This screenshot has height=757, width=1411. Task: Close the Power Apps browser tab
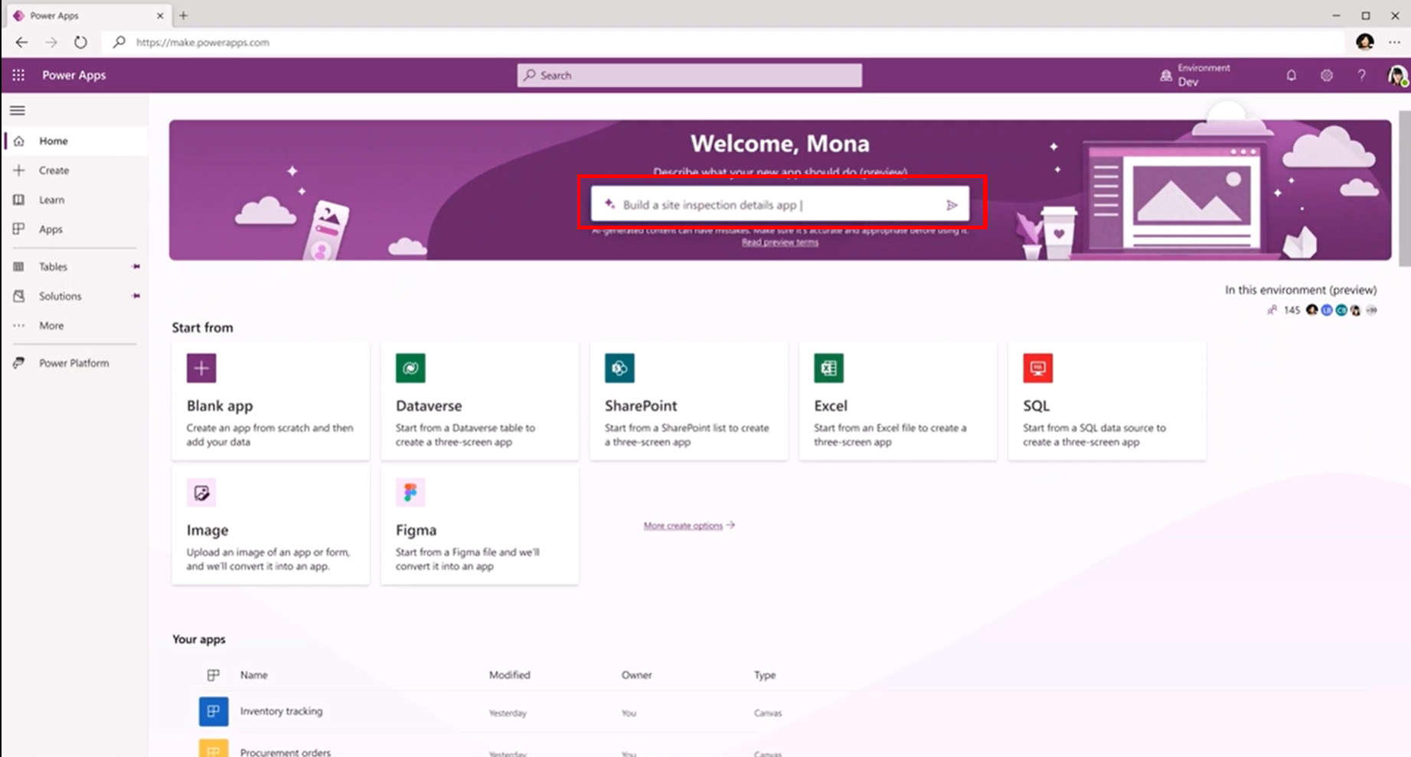[160, 15]
